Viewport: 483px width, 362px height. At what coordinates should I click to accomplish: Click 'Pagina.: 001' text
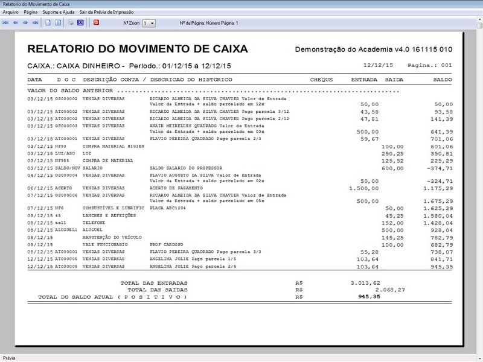click(430, 65)
